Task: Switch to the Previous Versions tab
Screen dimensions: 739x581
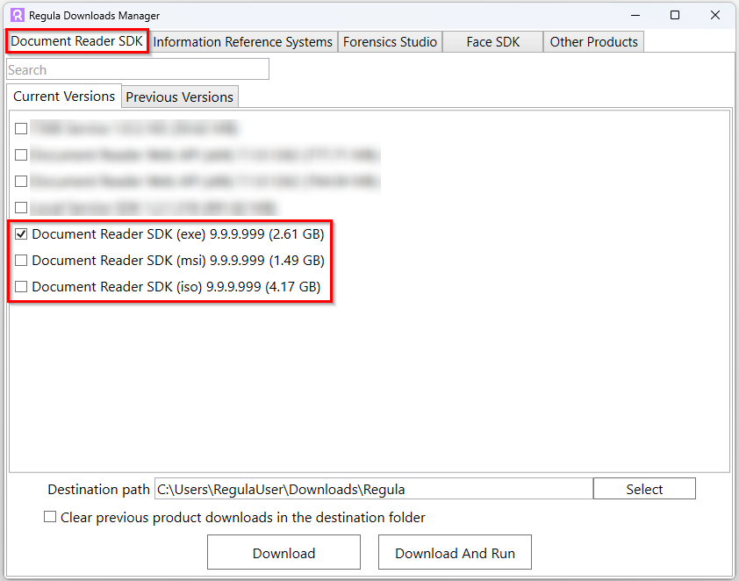Action: click(180, 97)
